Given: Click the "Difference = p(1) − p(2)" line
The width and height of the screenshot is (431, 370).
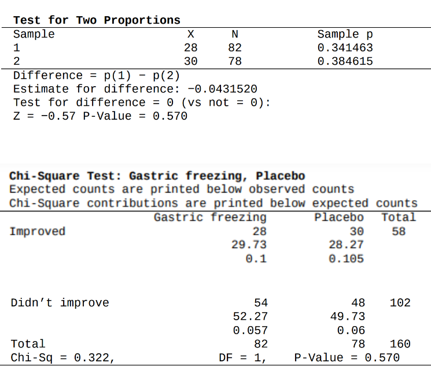Looking at the screenshot, I should (97, 76).
